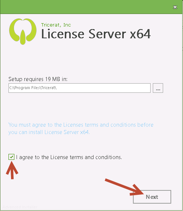Proceed with the Next button
183x211 pixels.
tap(152, 197)
